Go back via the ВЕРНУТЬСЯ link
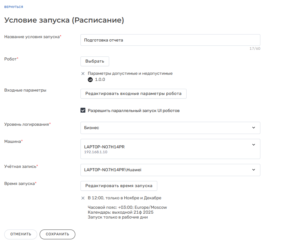Viewport: 282px width, 246px height. coord(14,7)
